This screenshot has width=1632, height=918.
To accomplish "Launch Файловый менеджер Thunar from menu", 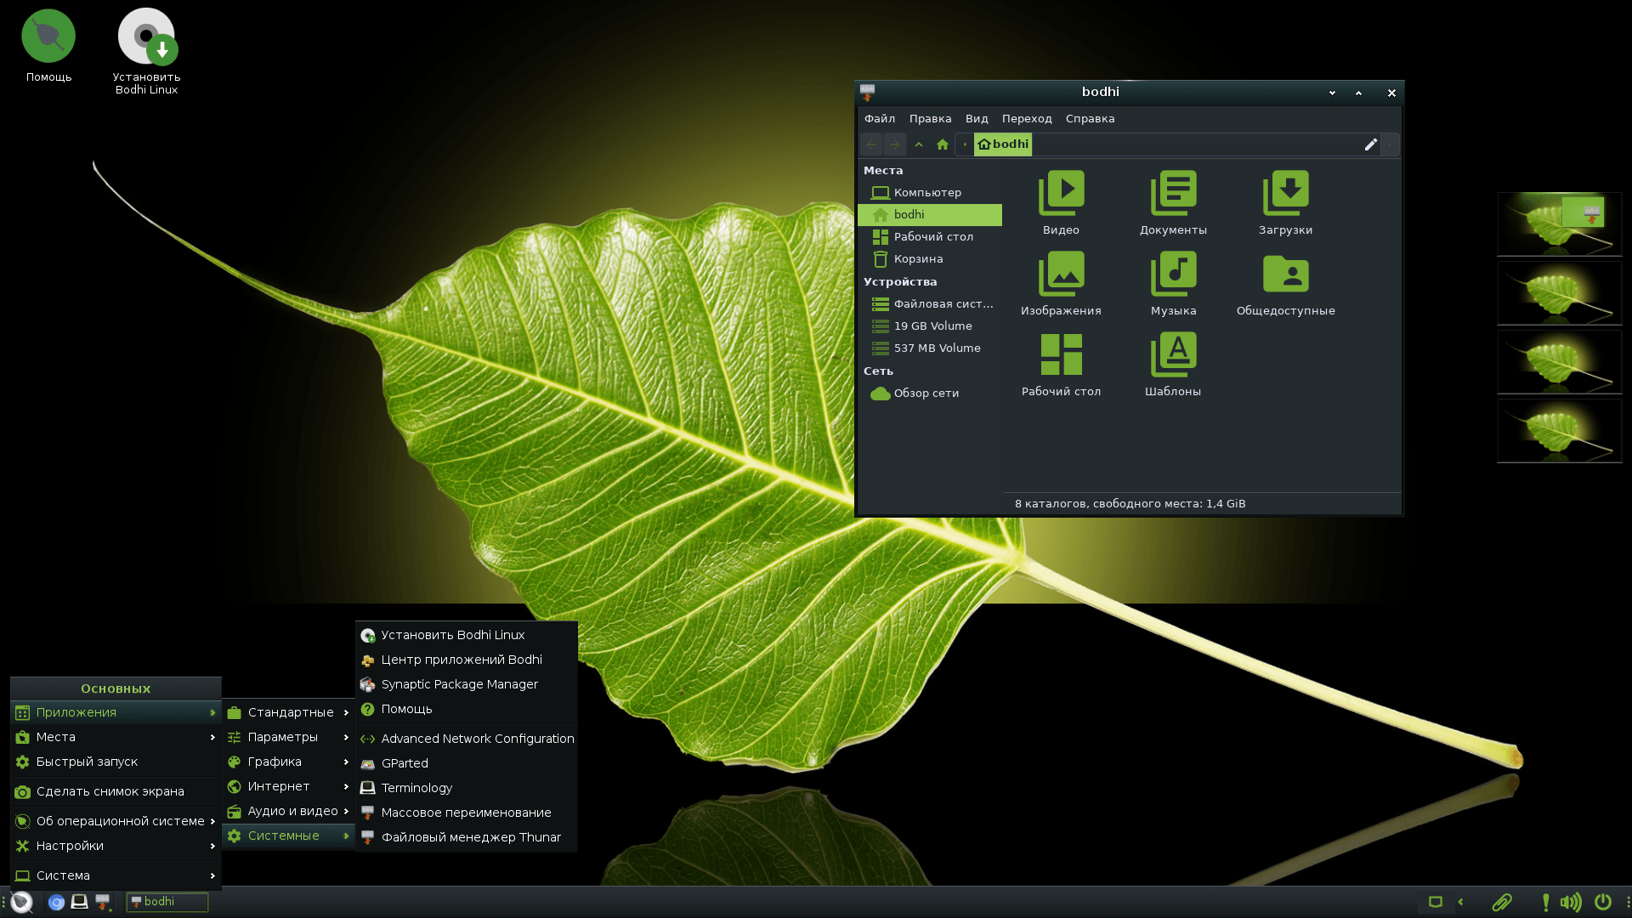I will tap(467, 837).
